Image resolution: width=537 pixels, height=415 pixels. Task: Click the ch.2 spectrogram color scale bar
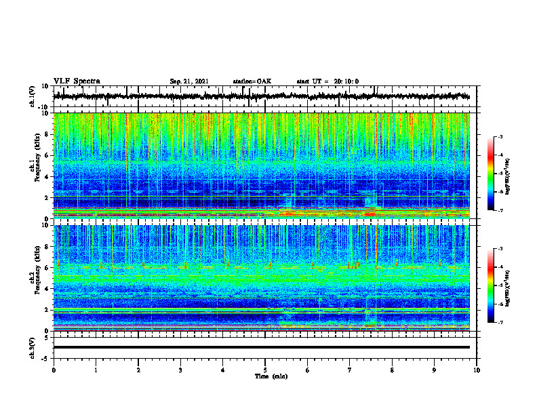tap(490, 285)
